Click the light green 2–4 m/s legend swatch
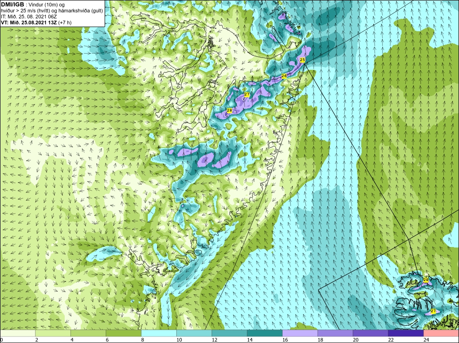The image size is (459, 343). point(53,333)
